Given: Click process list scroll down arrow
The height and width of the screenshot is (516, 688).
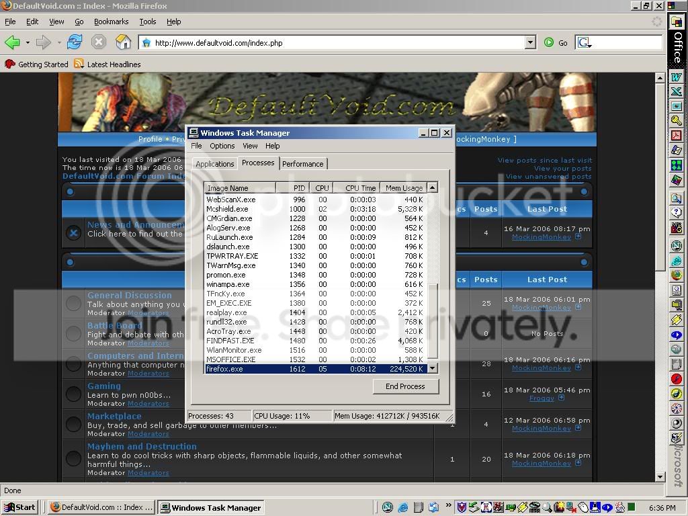Looking at the screenshot, I should tap(433, 369).
